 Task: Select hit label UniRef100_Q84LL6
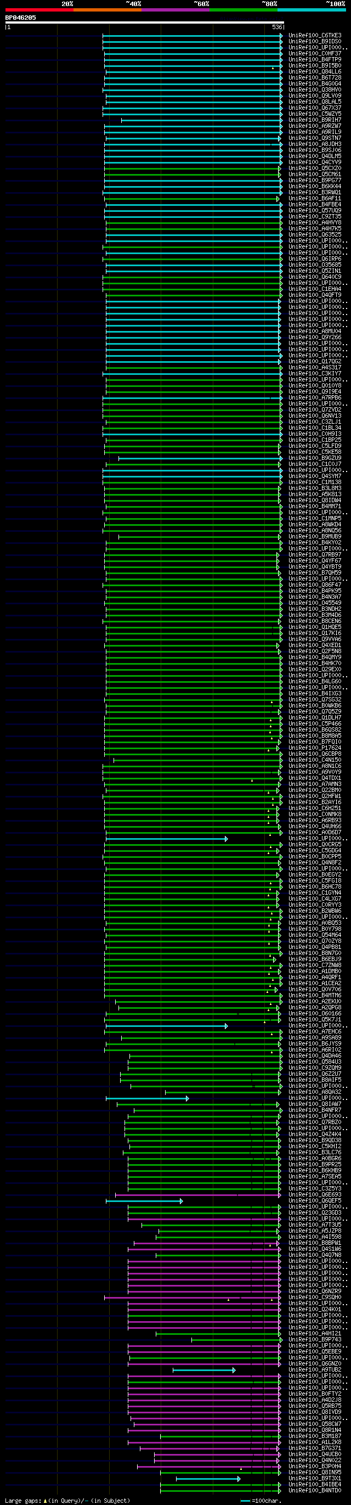315,72
